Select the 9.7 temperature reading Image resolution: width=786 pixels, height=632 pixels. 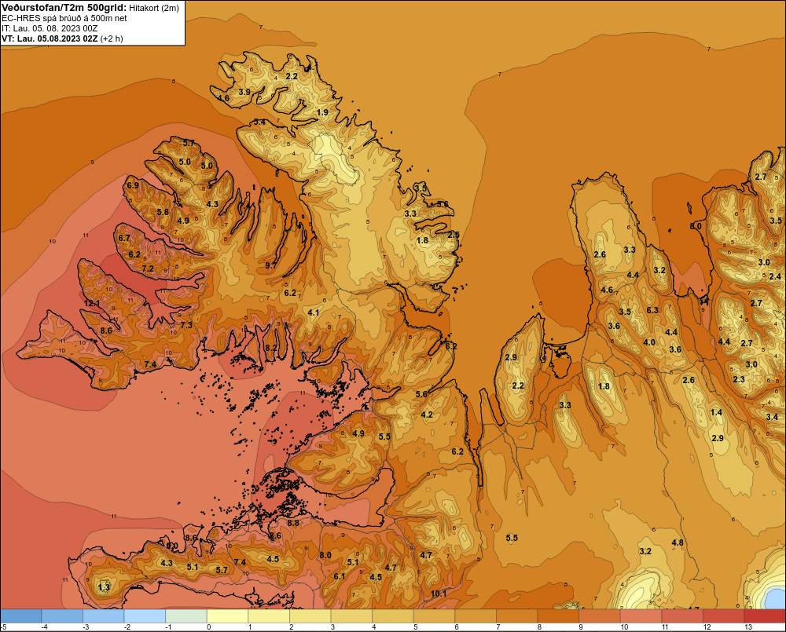pos(270,265)
